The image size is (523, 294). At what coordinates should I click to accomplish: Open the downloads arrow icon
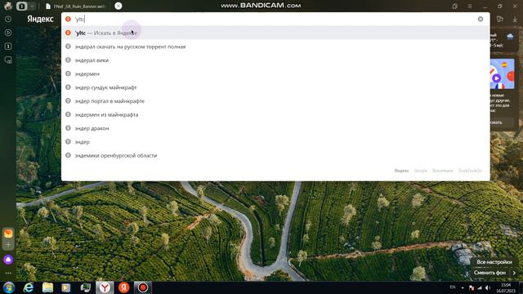[x=515, y=20]
